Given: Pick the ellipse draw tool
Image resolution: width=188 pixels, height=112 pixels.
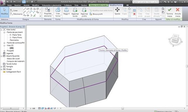Looking at the screenshot, I should (x=28, y=16).
